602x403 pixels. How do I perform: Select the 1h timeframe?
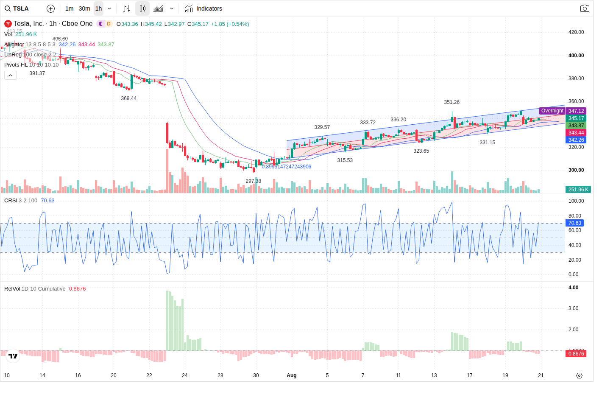pyautogui.click(x=99, y=8)
